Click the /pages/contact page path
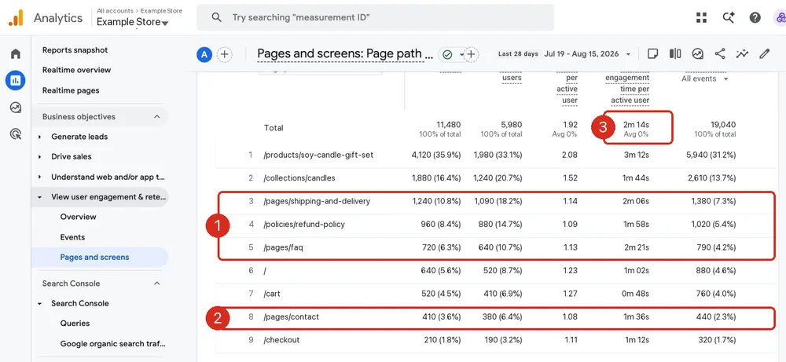This screenshot has width=786, height=362. coord(292,317)
